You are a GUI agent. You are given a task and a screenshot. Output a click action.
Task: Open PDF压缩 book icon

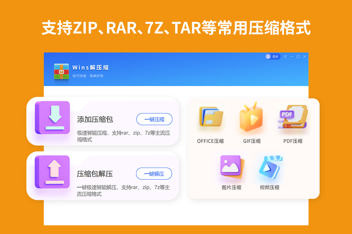tap(293, 117)
